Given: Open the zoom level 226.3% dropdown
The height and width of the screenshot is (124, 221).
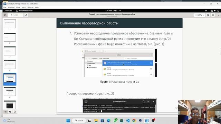Looking at the screenshot, I should 200,15.
